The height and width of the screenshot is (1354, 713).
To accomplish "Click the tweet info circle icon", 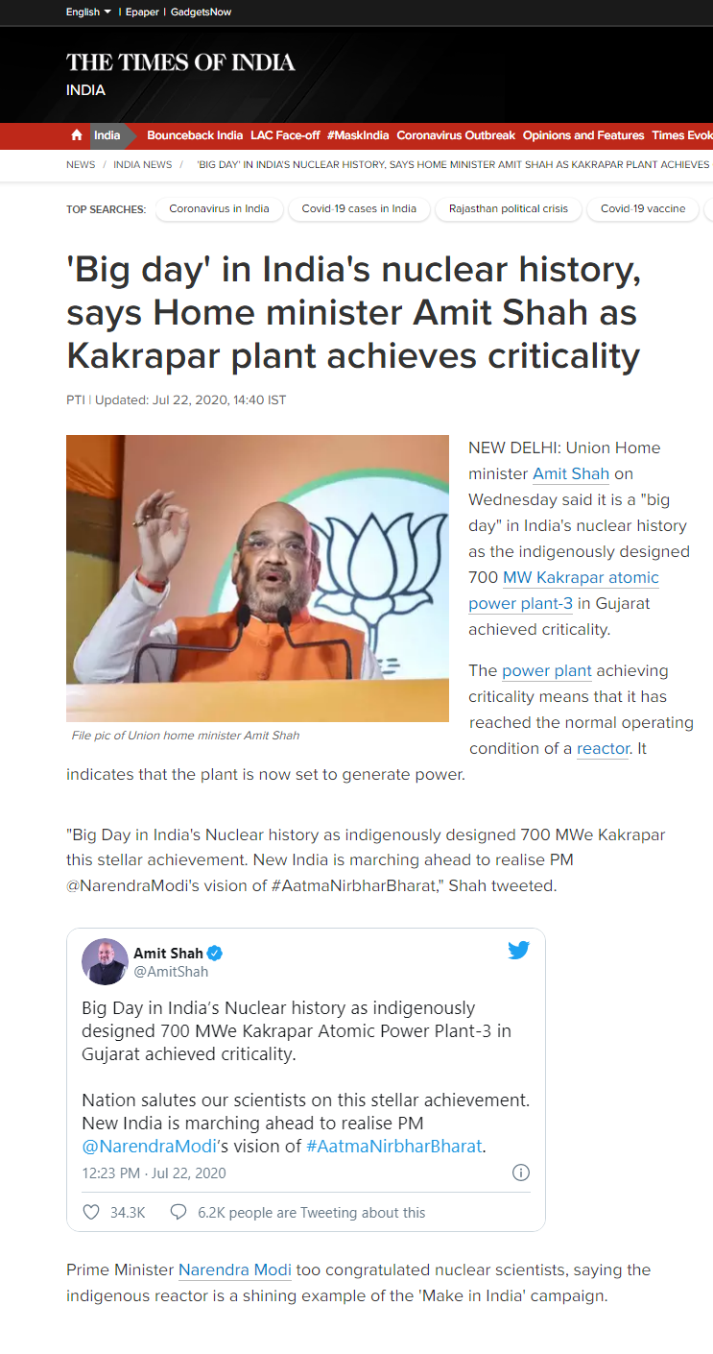I will [521, 1173].
